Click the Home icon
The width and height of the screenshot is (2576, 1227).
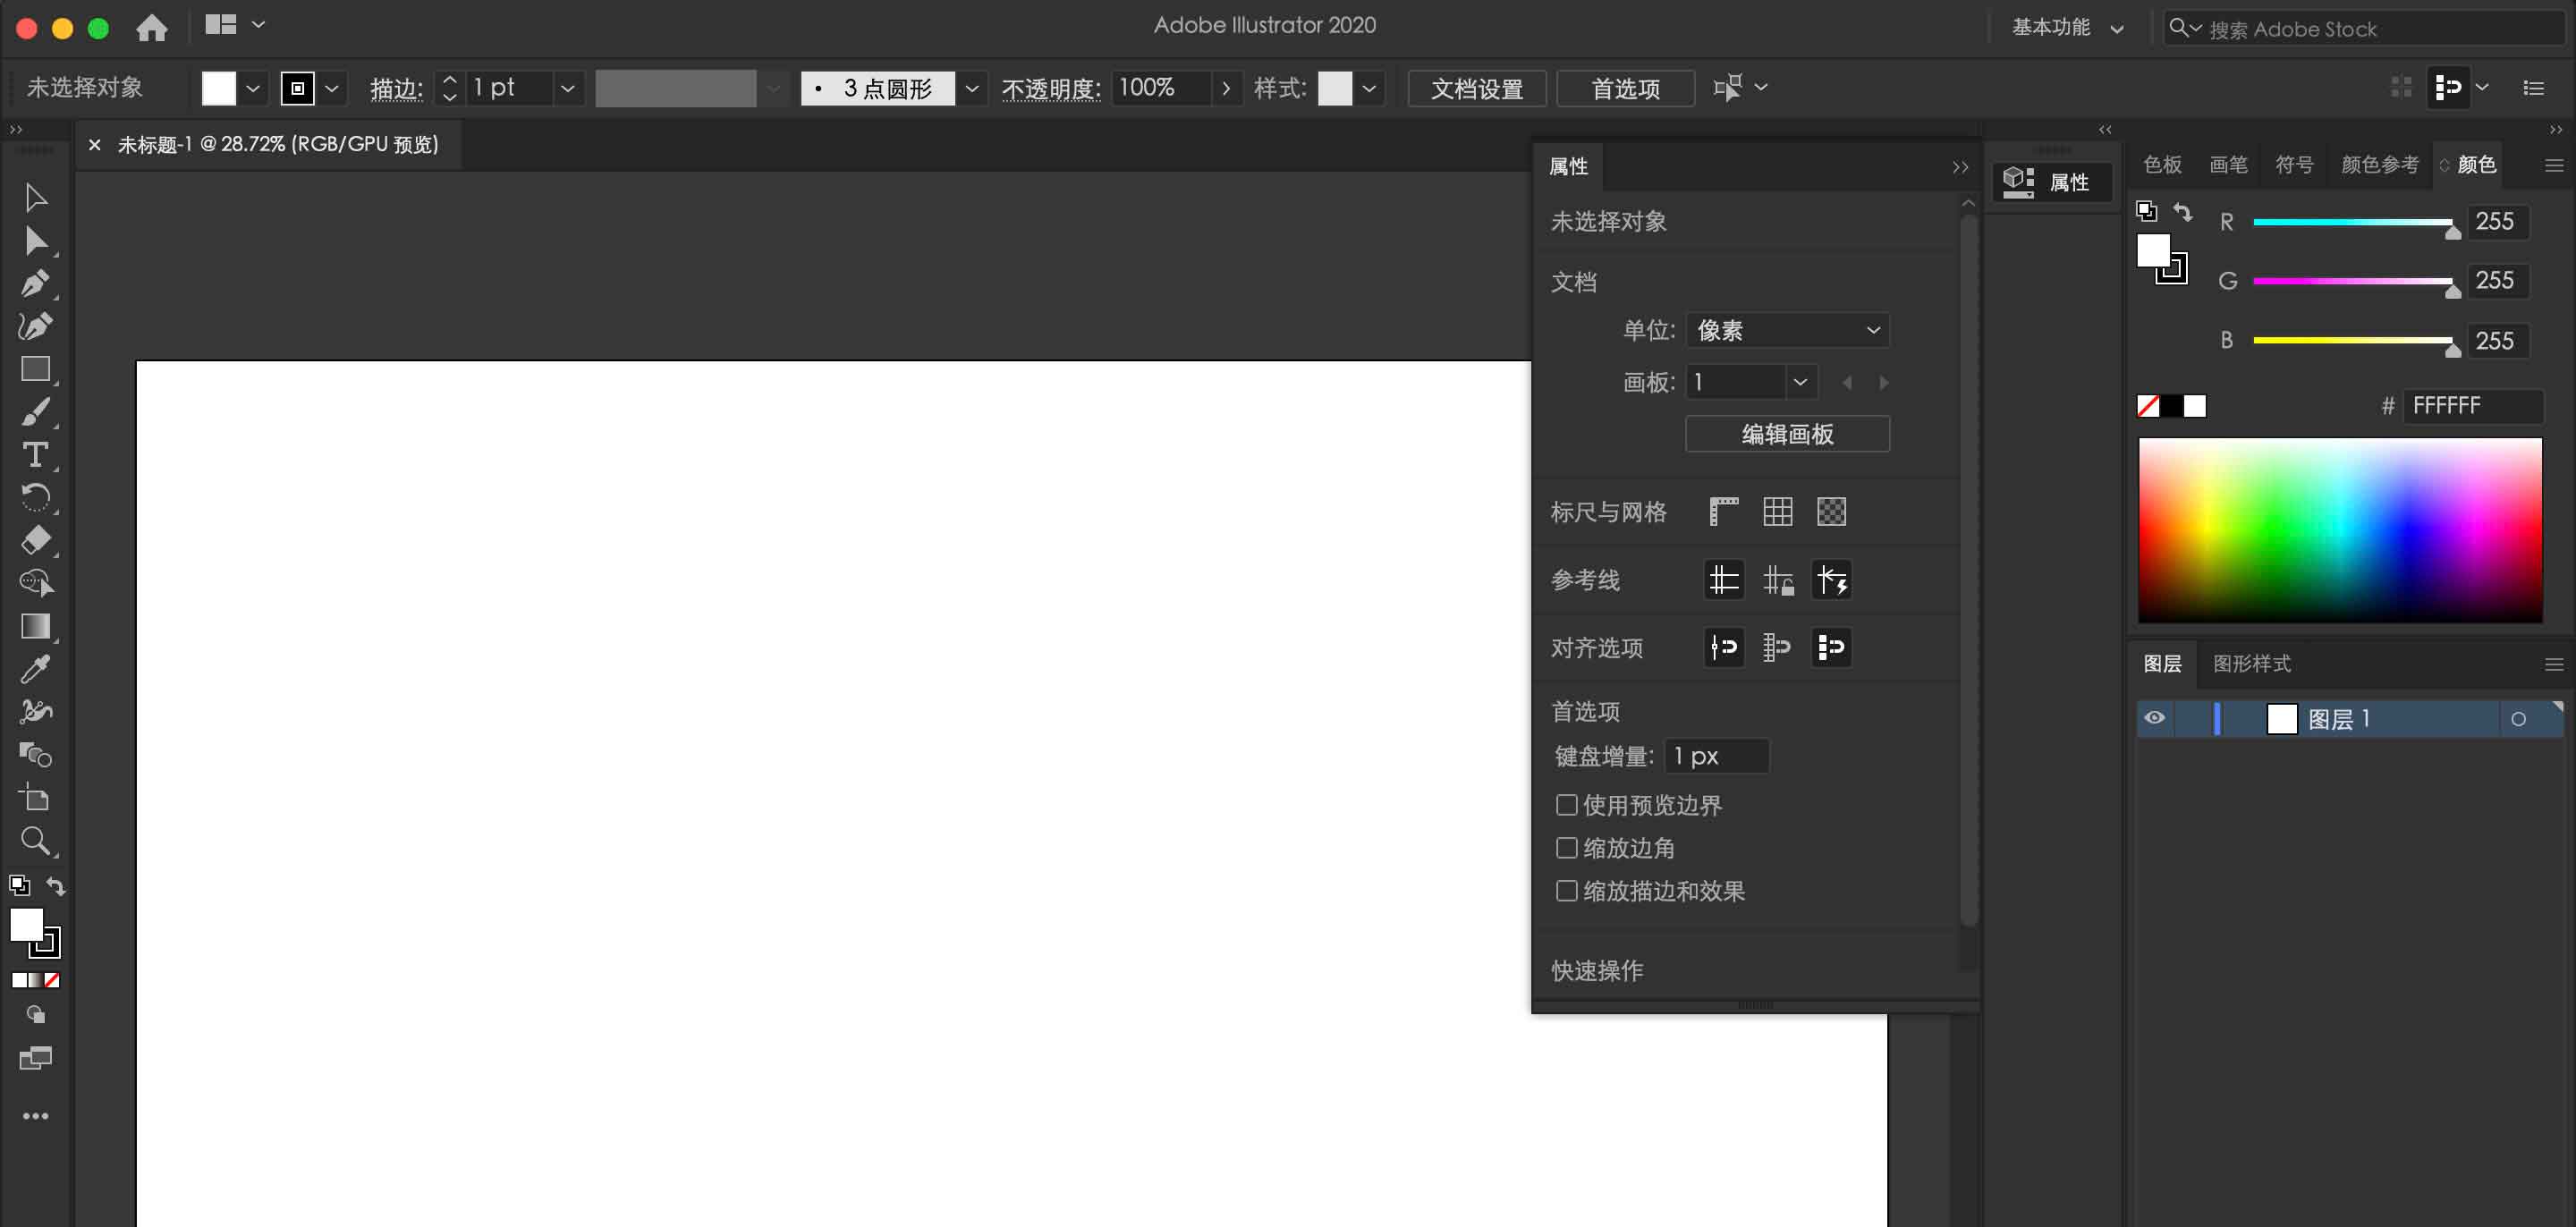tap(152, 27)
